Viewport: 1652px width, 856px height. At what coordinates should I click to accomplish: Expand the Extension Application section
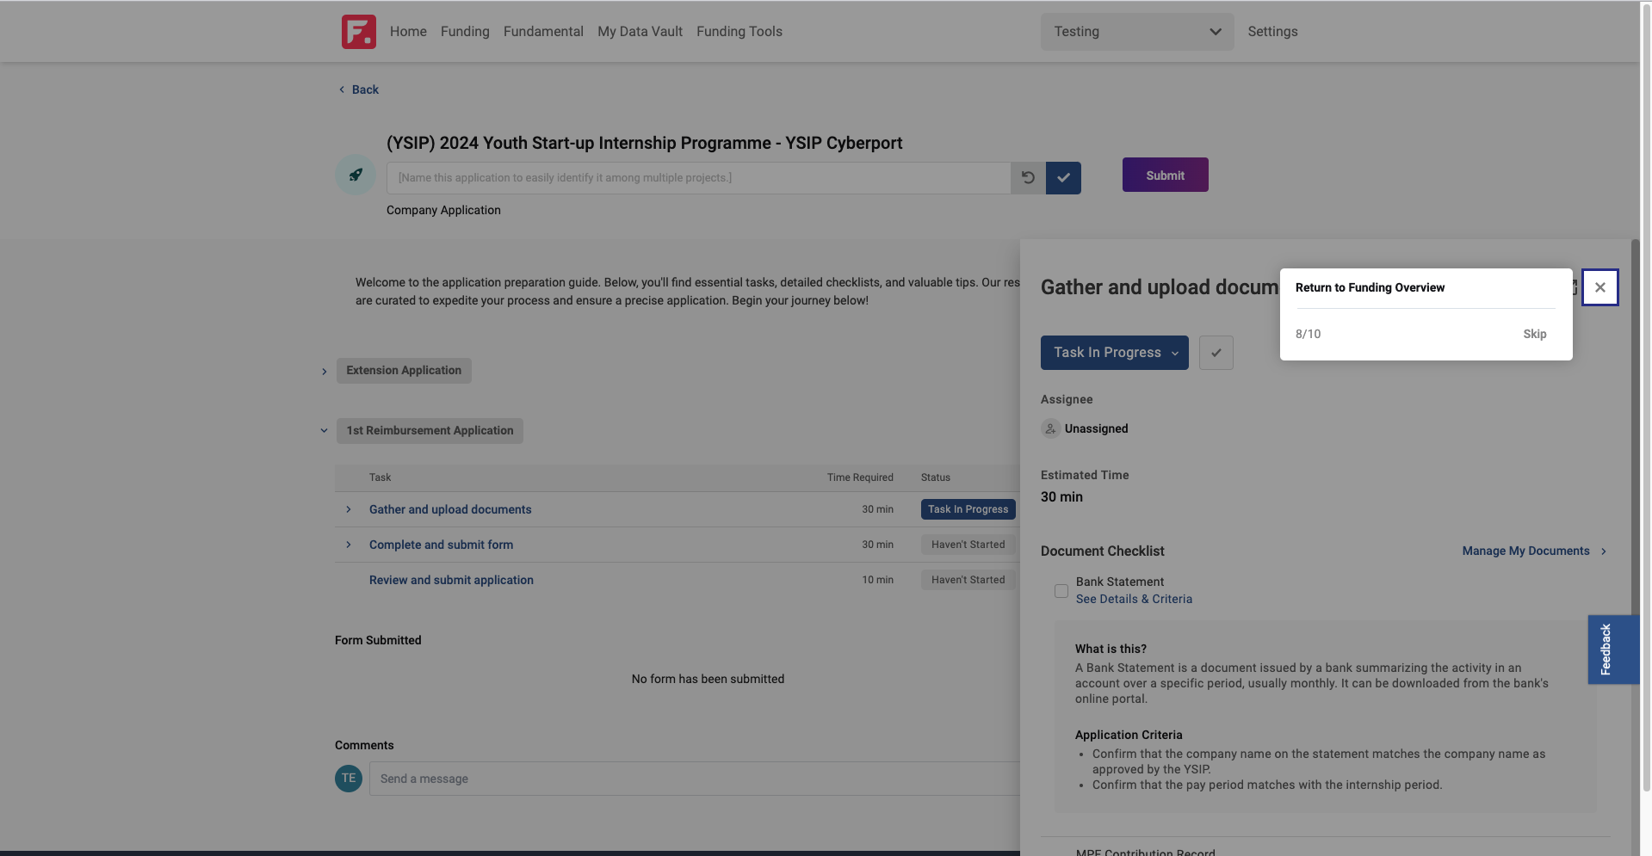click(x=325, y=372)
